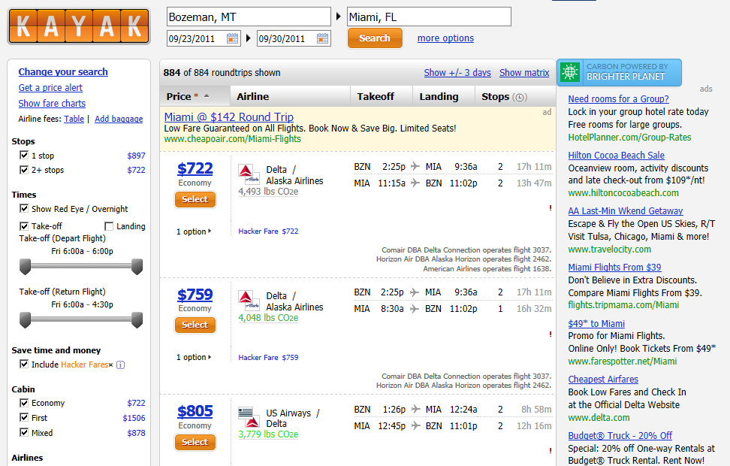Screen dimensions: 730x466
Task: Click plane arrow icon on MIA 8:30a return
Action: [x=415, y=308]
